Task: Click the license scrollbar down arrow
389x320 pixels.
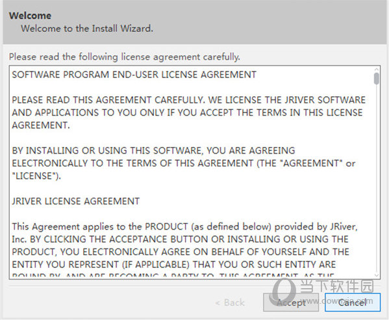Action: coord(377,275)
